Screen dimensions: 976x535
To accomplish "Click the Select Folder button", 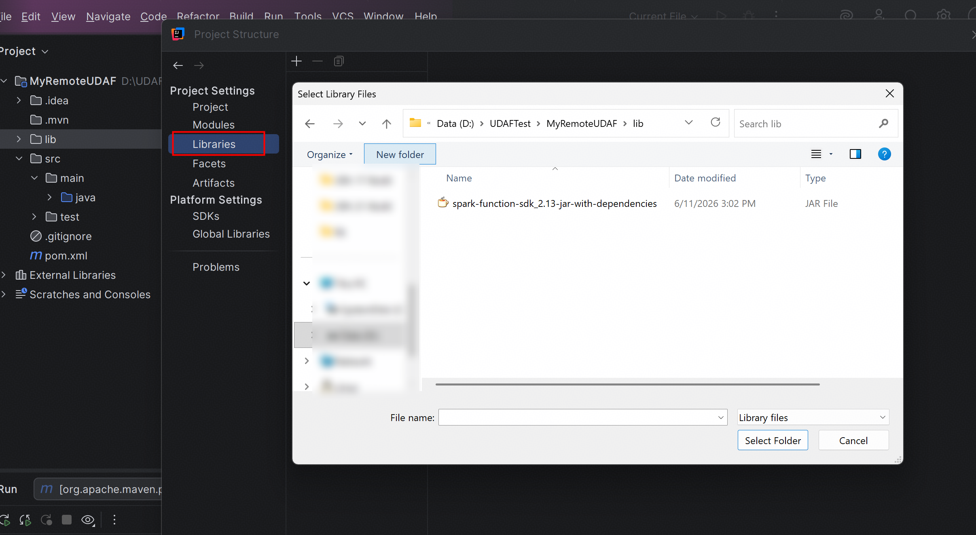I will click(x=773, y=440).
